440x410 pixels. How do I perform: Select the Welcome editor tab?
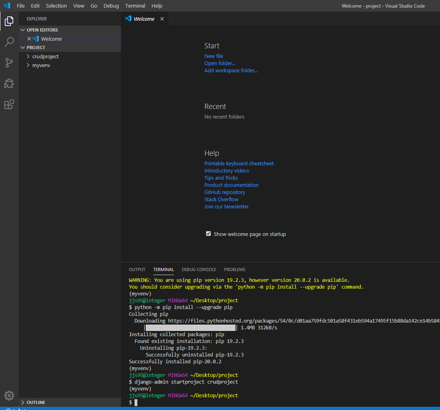pyautogui.click(x=144, y=19)
